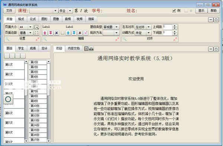Viewport: 223px width, 146px height.
Task: Select 第15份 in the list
Action: [38, 130]
